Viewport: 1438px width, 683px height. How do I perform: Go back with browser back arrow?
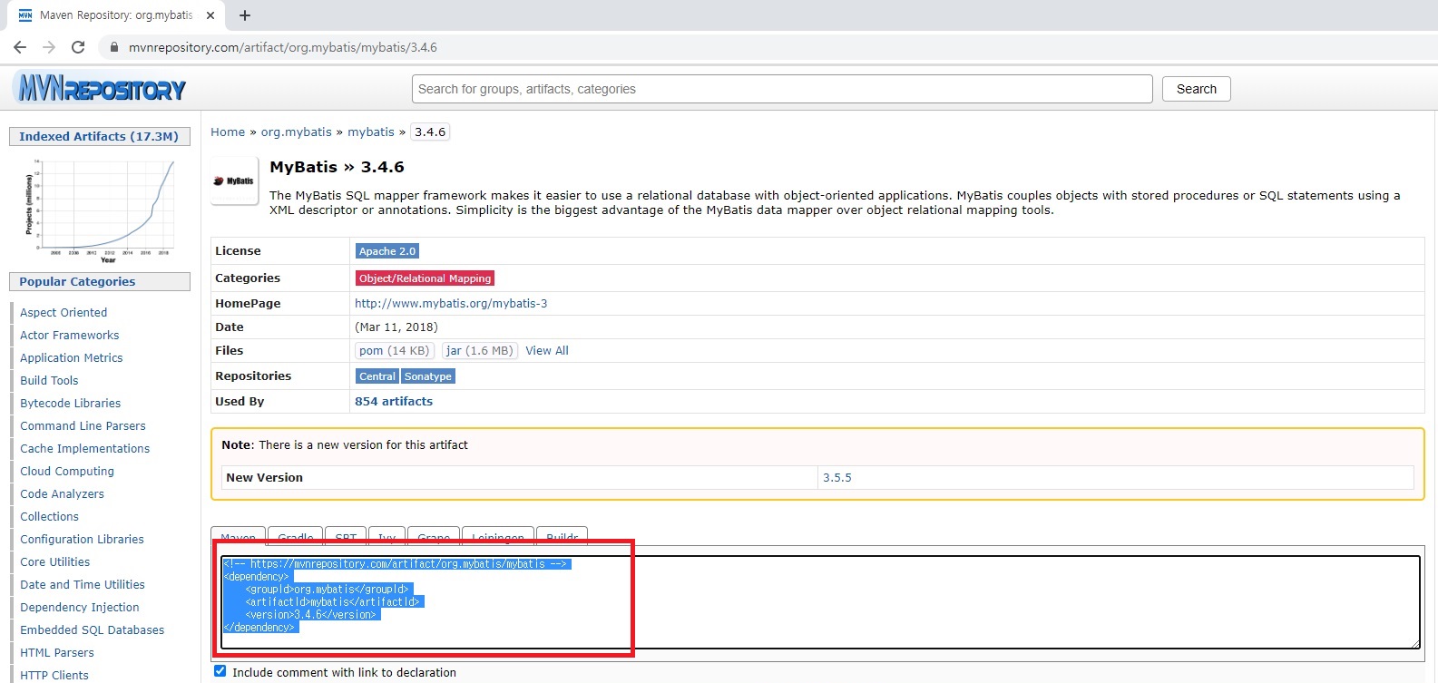coord(20,47)
